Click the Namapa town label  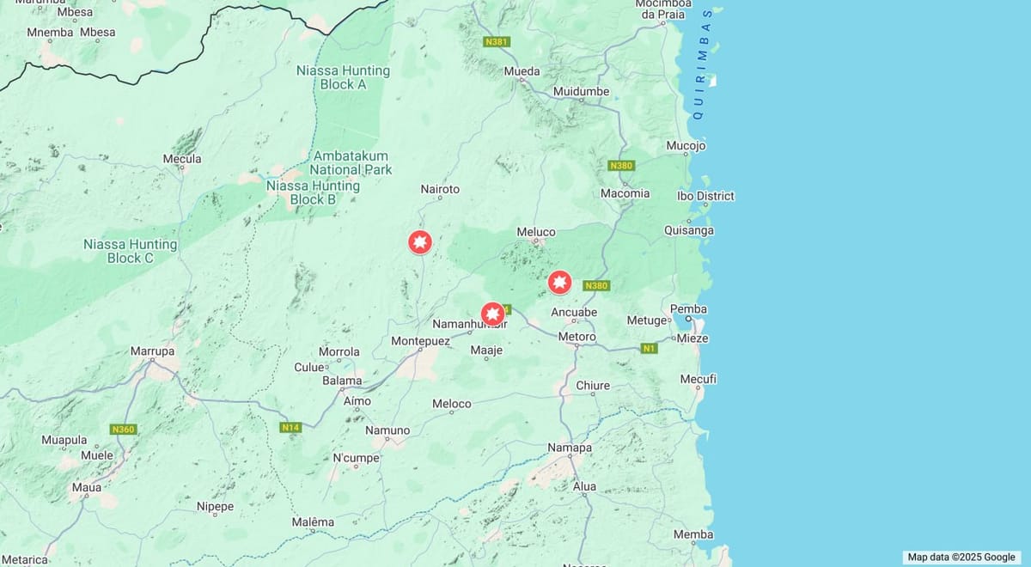[x=570, y=448]
